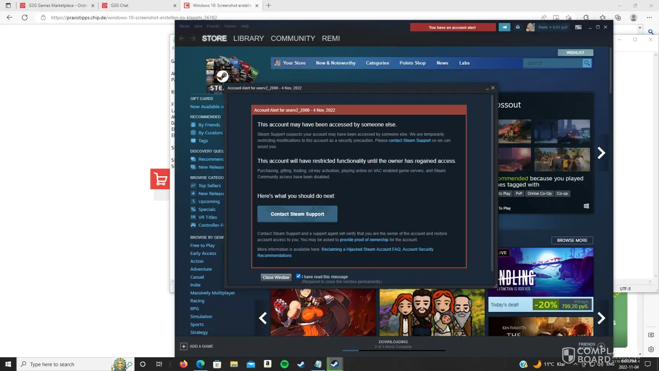This screenshot has width=659, height=371.
Task: Browse the Free to Play genre link
Action: tap(202, 246)
